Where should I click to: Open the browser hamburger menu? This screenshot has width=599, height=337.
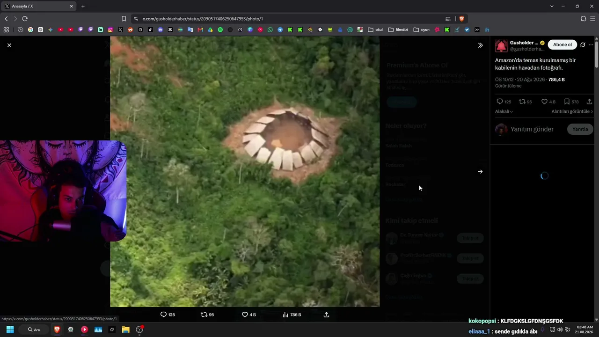click(593, 19)
